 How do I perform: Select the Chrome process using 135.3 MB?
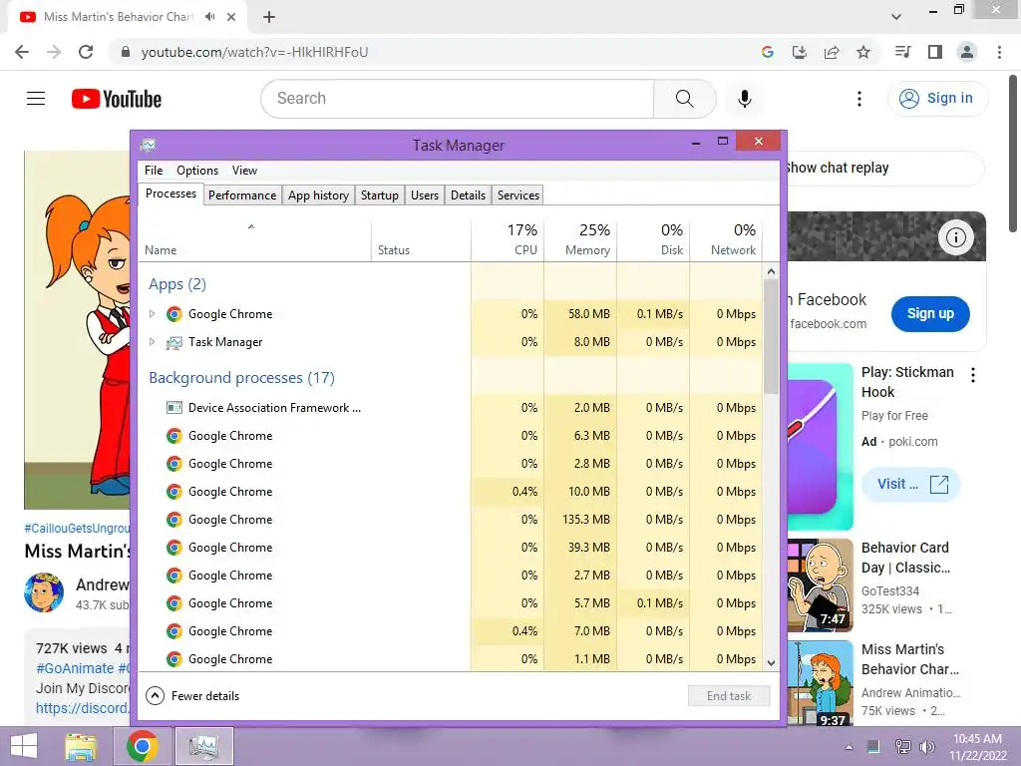click(450, 520)
